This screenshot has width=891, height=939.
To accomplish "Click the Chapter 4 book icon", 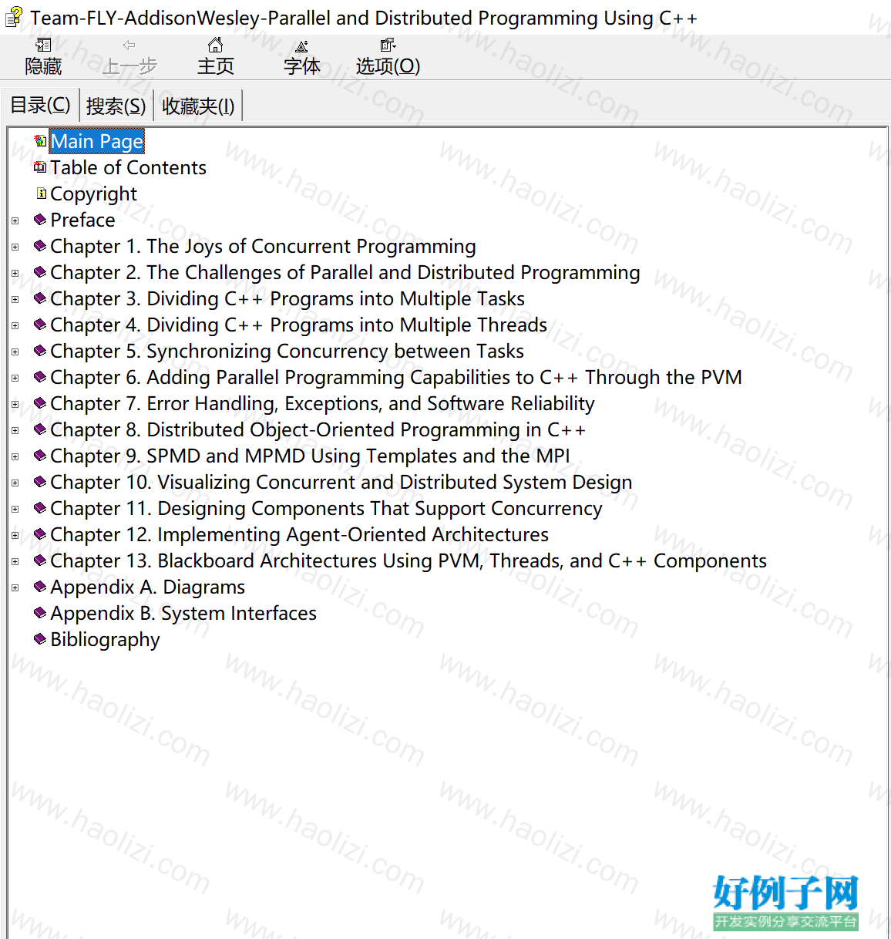I will point(41,325).
